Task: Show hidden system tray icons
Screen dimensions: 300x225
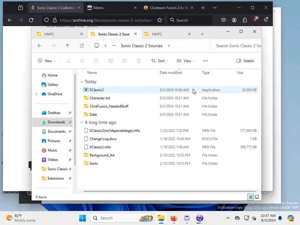Action: pyautogui.click(x=228, y=218)
